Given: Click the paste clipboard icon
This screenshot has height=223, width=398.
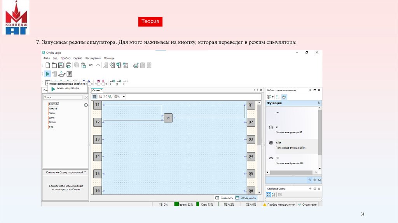Looking at the screenshot, I should [83, 65].
